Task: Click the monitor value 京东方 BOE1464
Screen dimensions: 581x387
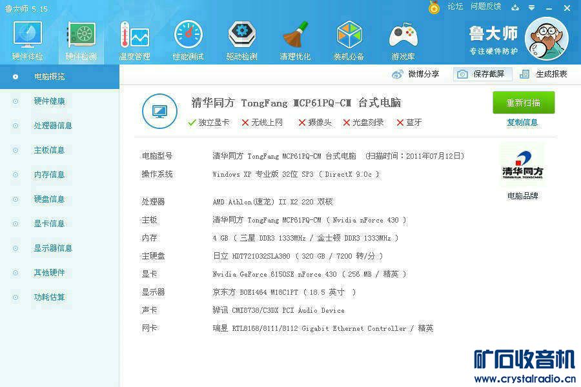Action: pyautogui.click(x=284, y=292)
